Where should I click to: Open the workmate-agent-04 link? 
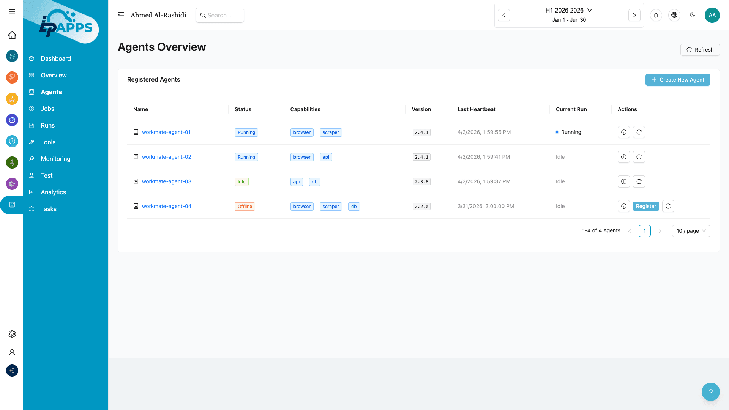point(166,206)
